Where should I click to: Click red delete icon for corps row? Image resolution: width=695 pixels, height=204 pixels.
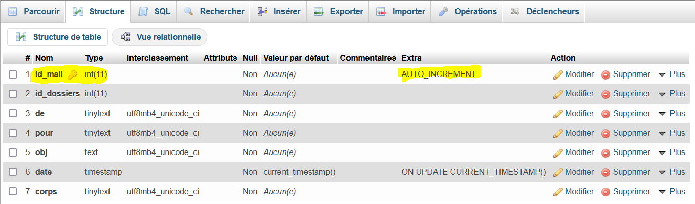pyautogui.click(x=605, y=192)
